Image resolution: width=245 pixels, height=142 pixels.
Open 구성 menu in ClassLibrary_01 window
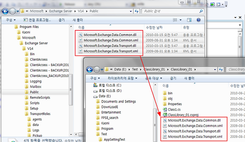point(95,78)
